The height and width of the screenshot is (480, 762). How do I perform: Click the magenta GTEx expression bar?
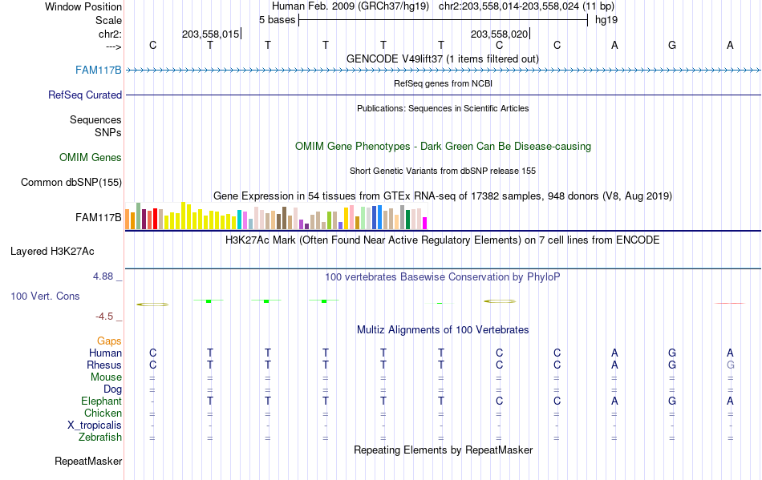pyautogui.click(x=425, y=224)
